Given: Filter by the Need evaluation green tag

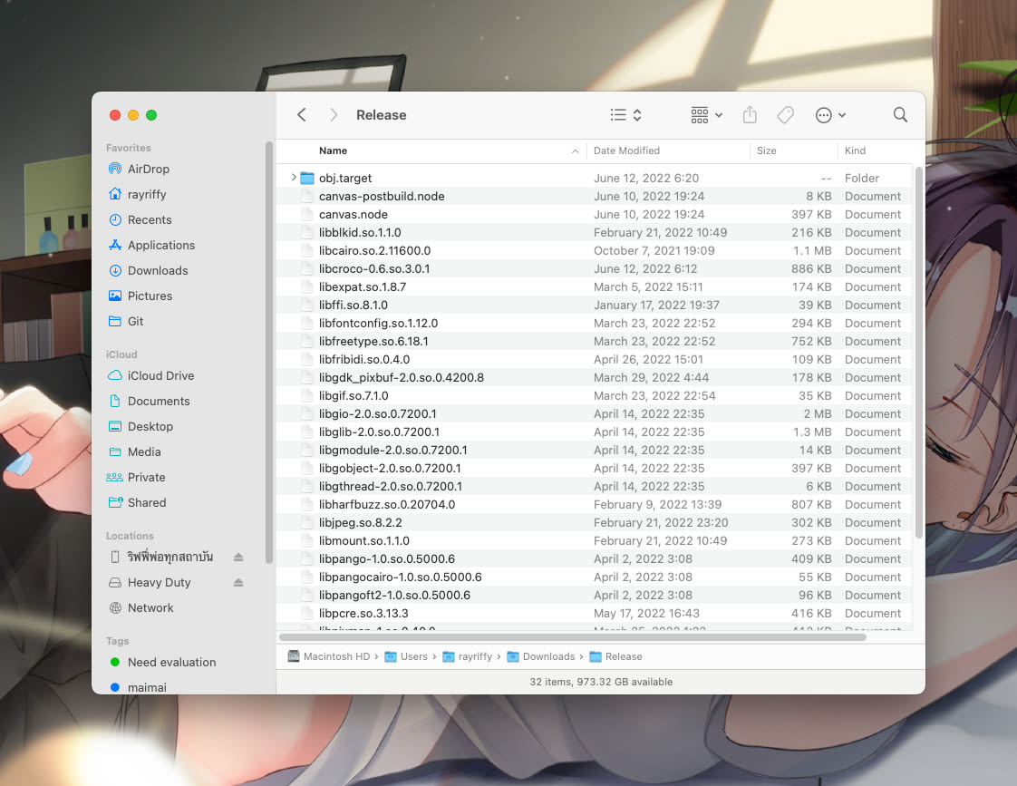Looking at the screenshot, I should 172,662.
